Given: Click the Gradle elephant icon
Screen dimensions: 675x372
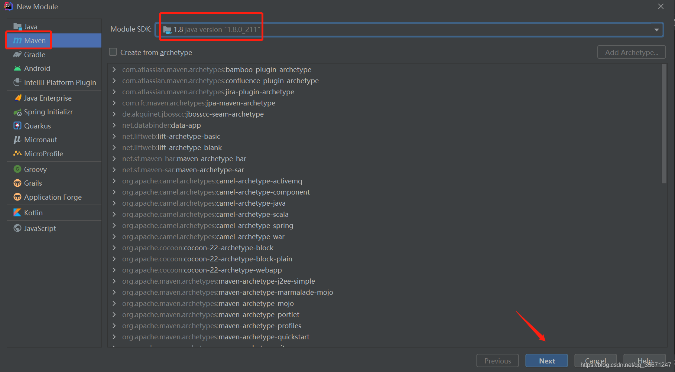Looking at the screenshot, I should coord(17,55).
